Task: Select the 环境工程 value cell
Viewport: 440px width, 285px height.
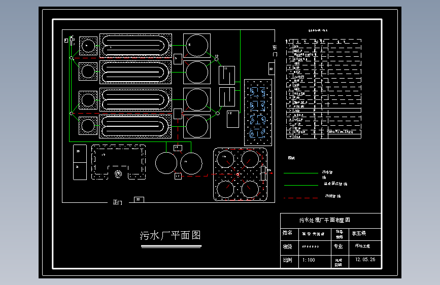Action: coord(364,247)
